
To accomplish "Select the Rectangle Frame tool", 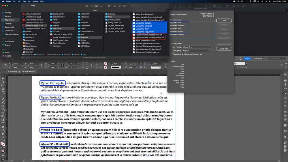I will coord(3,106).
